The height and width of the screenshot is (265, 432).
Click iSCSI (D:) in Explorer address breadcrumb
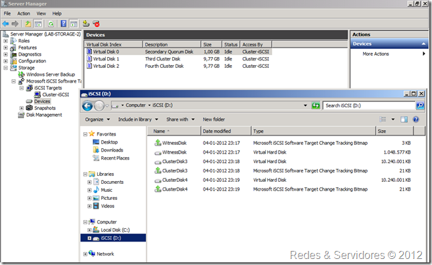163,105
